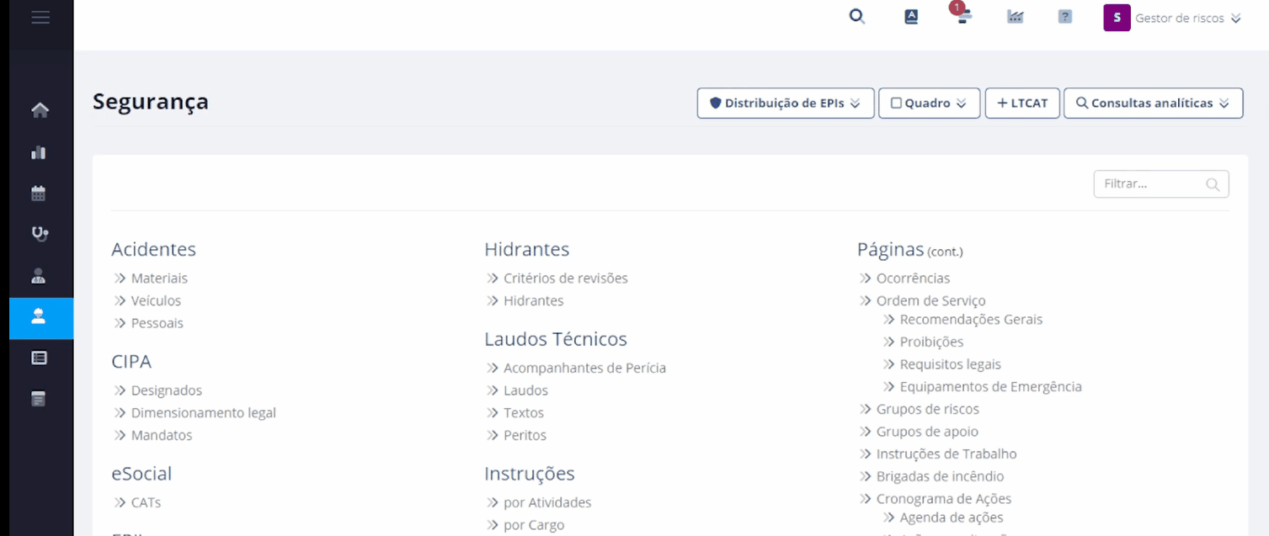Open the glossary book icon
The image size is (1269, 536).
[911, 17]
